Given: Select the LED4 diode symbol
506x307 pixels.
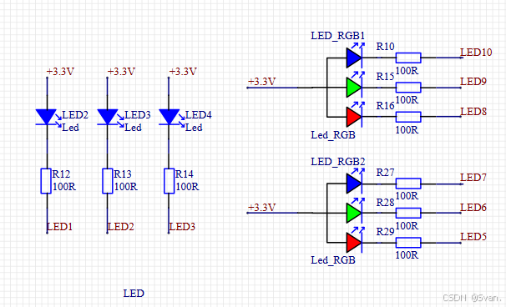Looking at the screenshot, I should (x=170, y=117).
